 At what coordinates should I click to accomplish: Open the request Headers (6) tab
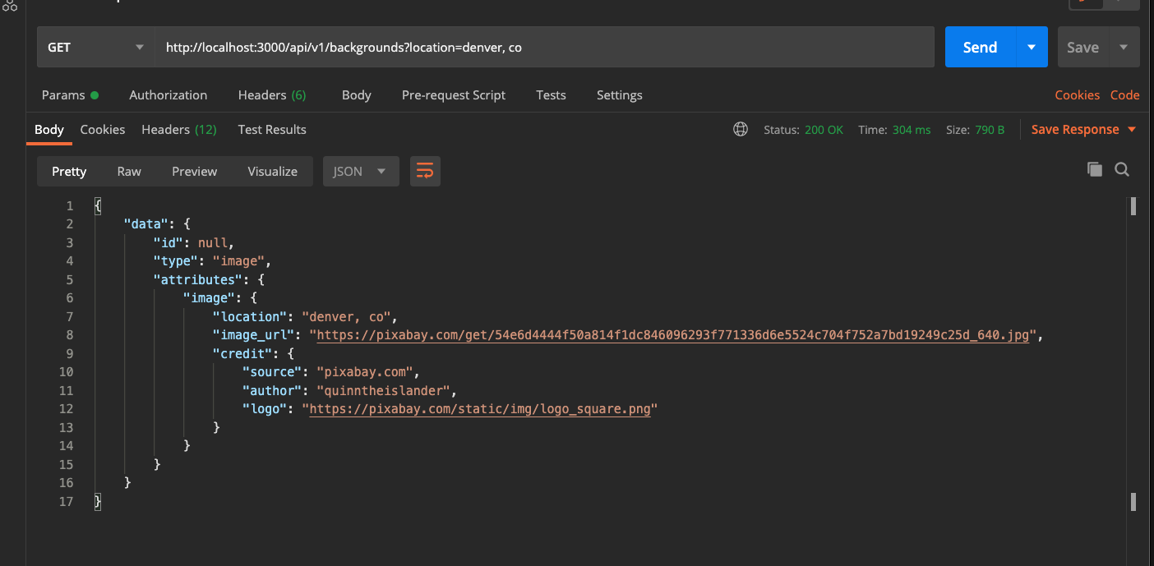(271, 94)
